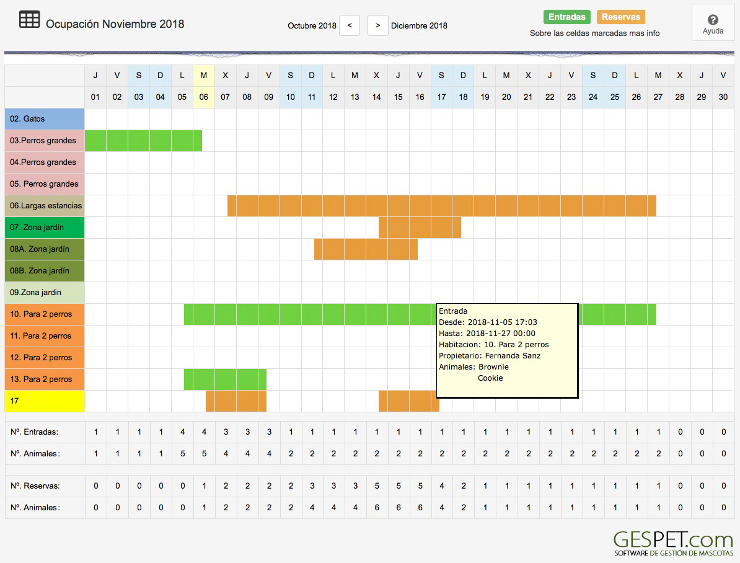Select room row 07. Zona jardín

click(x=45, y=228)
